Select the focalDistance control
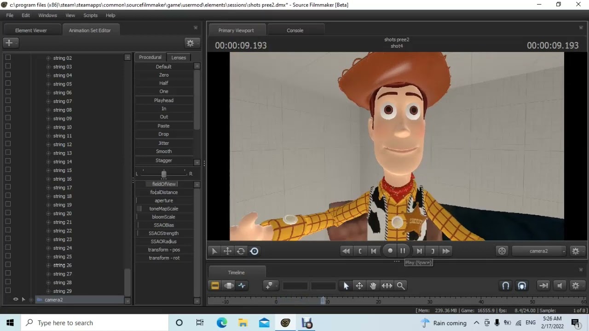This screenshot has width=589, height=331. pyautogui.click(x=164, y=192)
